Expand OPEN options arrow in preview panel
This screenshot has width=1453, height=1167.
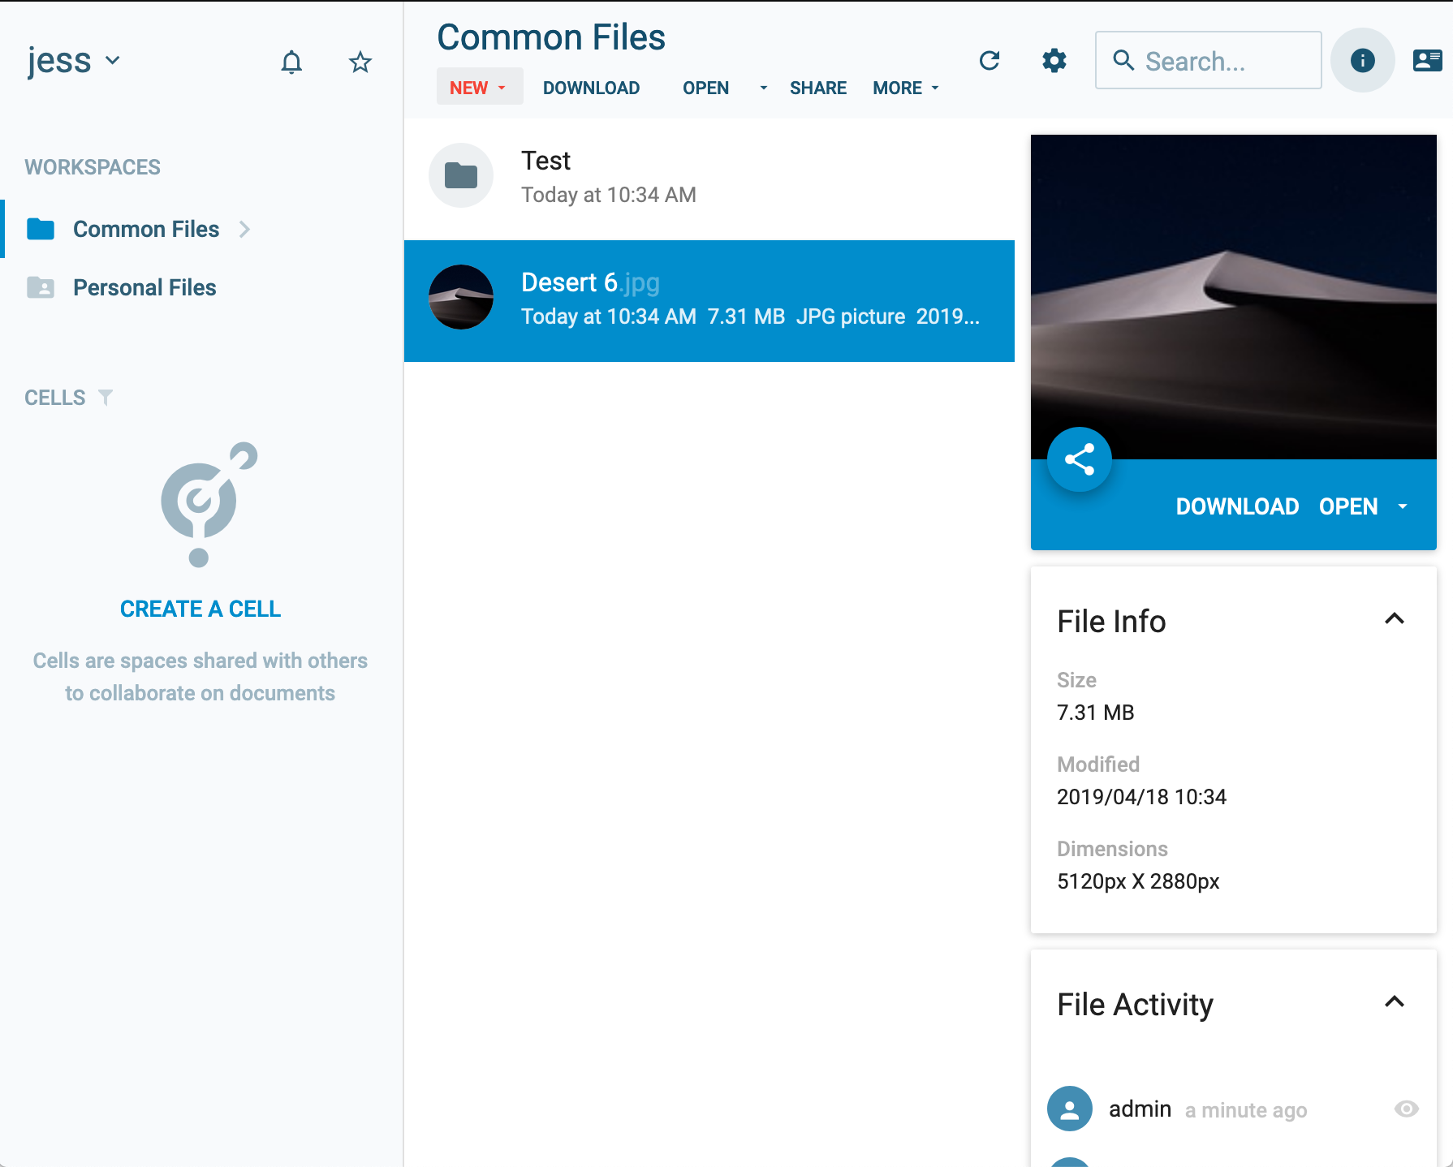pos(1402,506)
